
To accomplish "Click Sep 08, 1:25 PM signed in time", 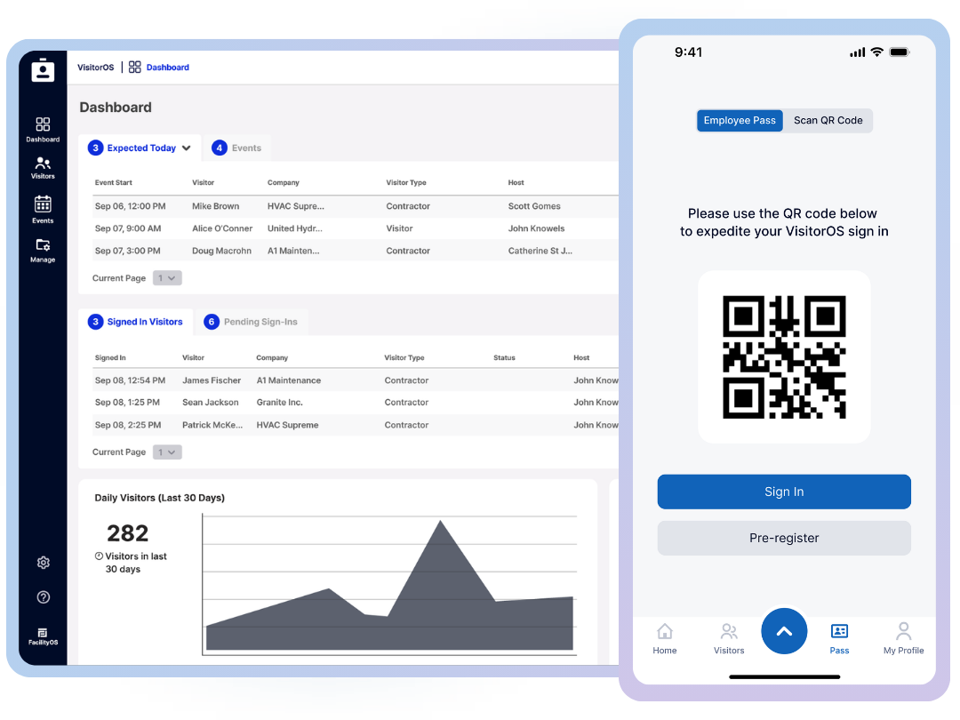I will pyautogui.click(x=127, y=403).
